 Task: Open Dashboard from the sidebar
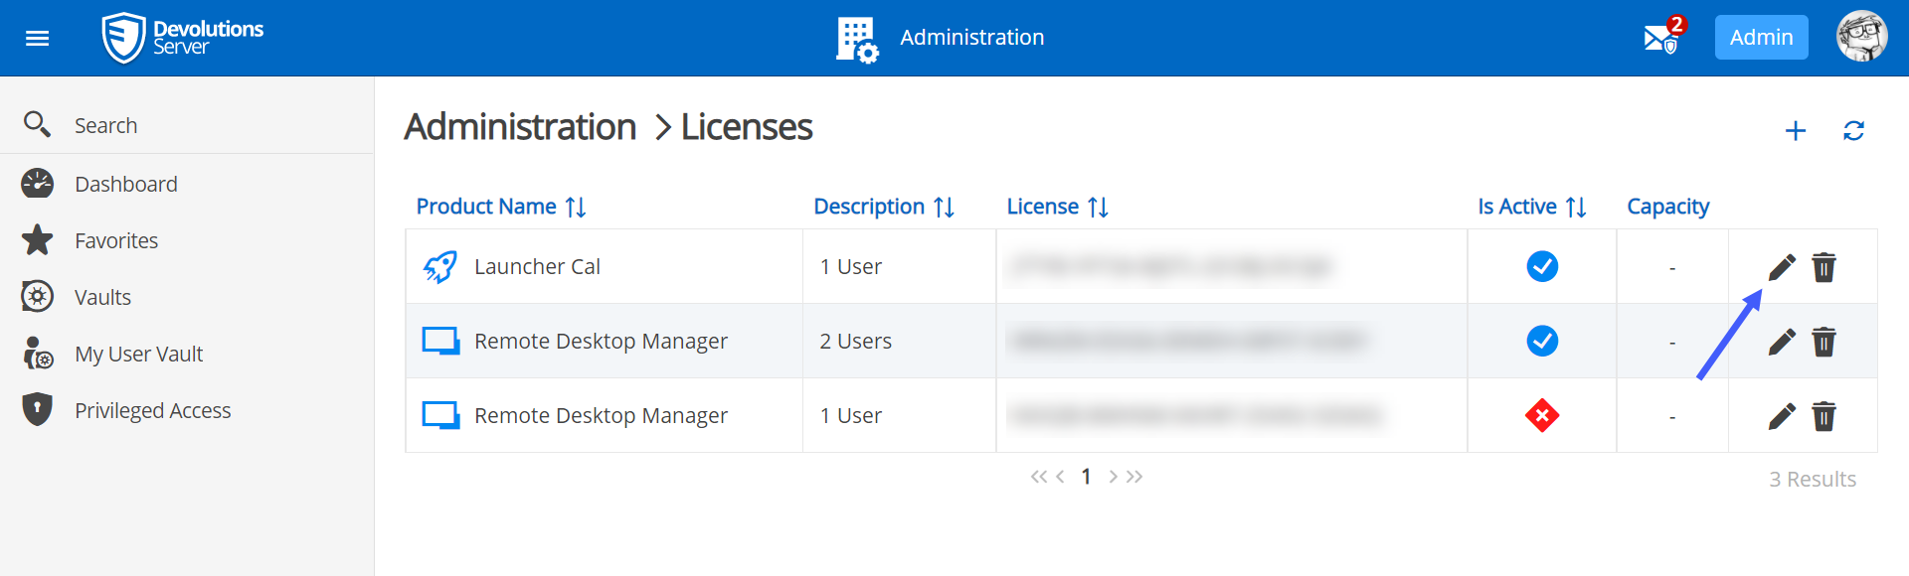pos(125,184)
